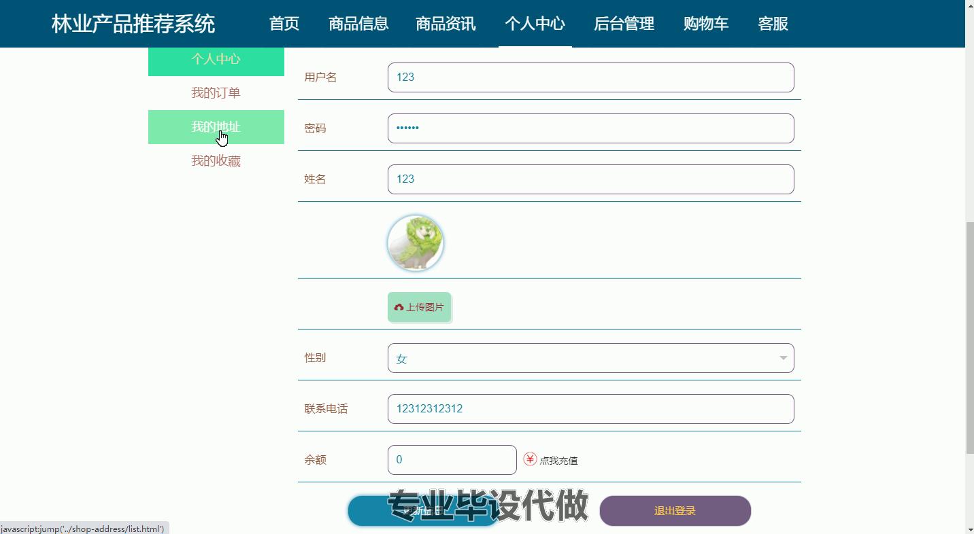Click the cloud upload icon
The height and width of the screenshot is (534, 974).
(399, 308)
